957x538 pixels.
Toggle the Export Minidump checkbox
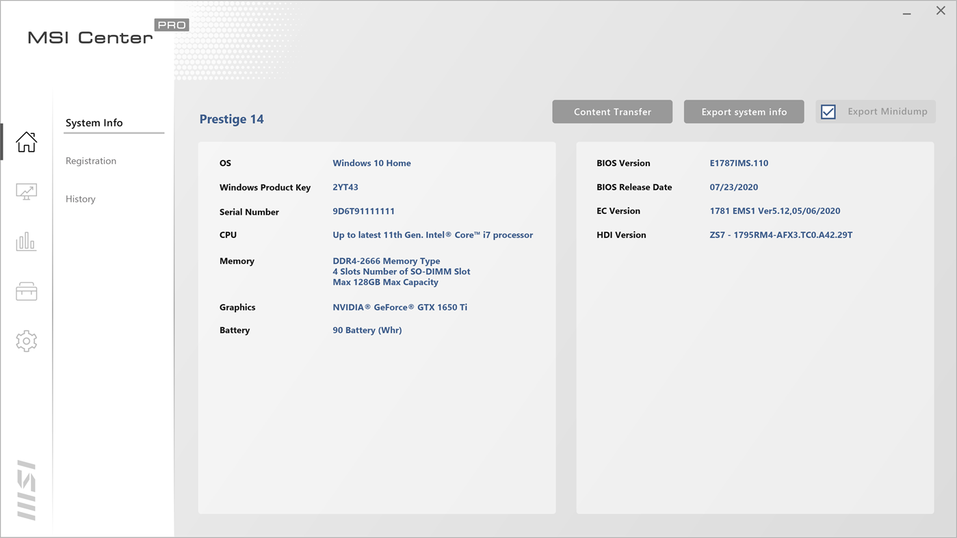click(828, 111)
